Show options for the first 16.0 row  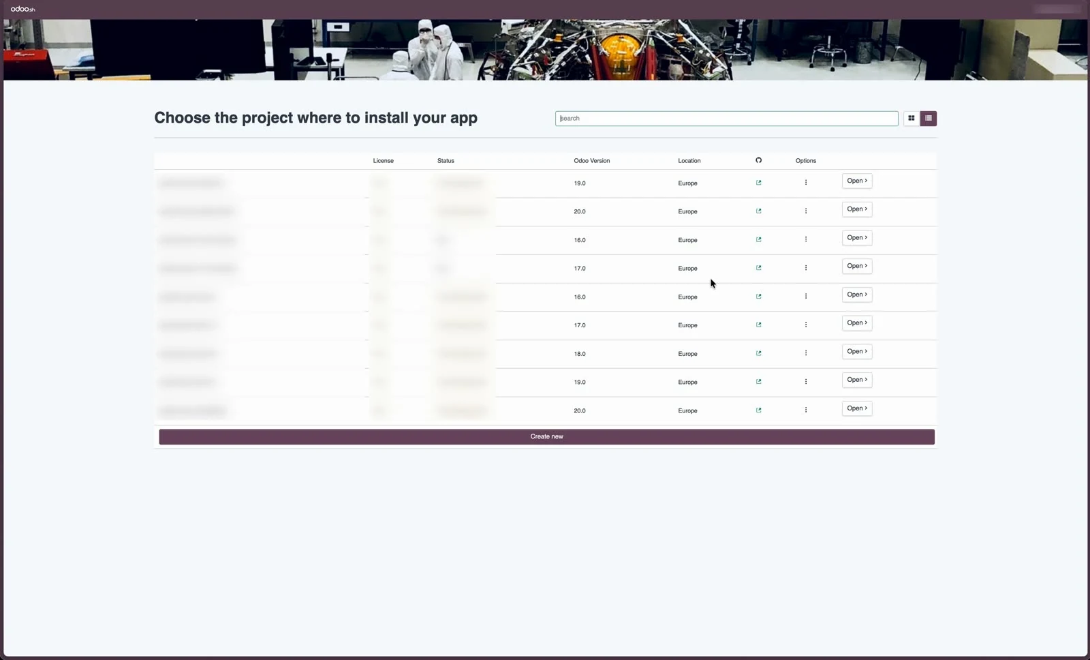coord(805,239)
